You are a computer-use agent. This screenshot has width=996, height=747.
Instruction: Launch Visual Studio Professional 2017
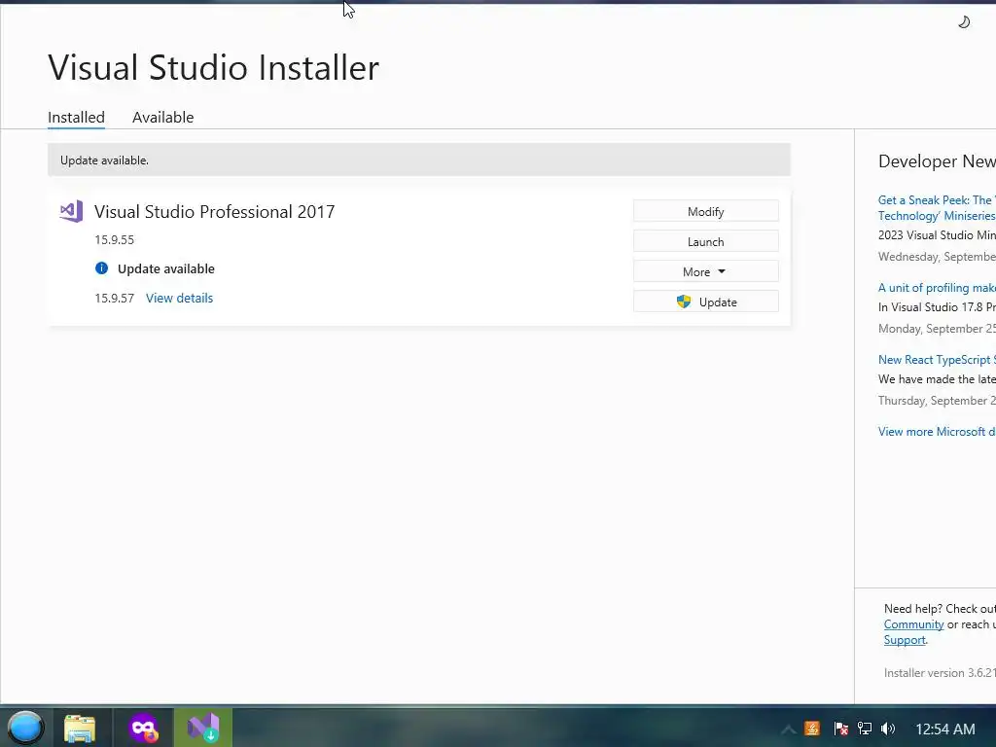point(706,241)
